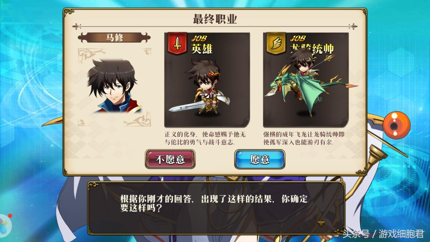
Task: Click the colorful assistant bubble at bottom-left
Action: pyautogui.click(x=6, y=224)
